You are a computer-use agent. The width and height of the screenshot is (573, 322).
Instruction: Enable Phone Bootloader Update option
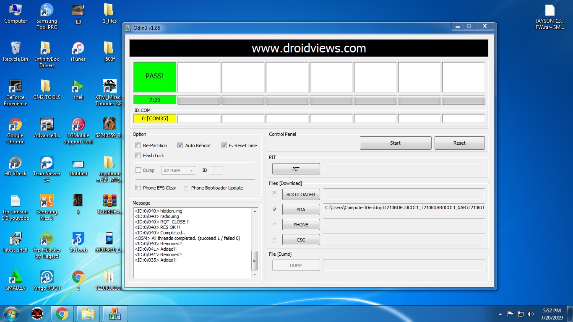click(x=187, y=188)
